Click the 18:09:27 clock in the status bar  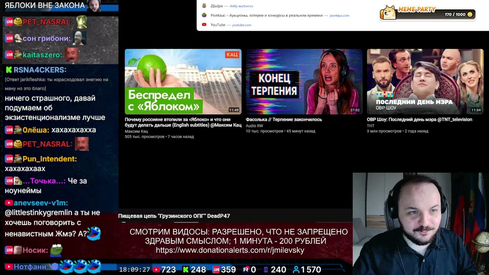point(134,270)
